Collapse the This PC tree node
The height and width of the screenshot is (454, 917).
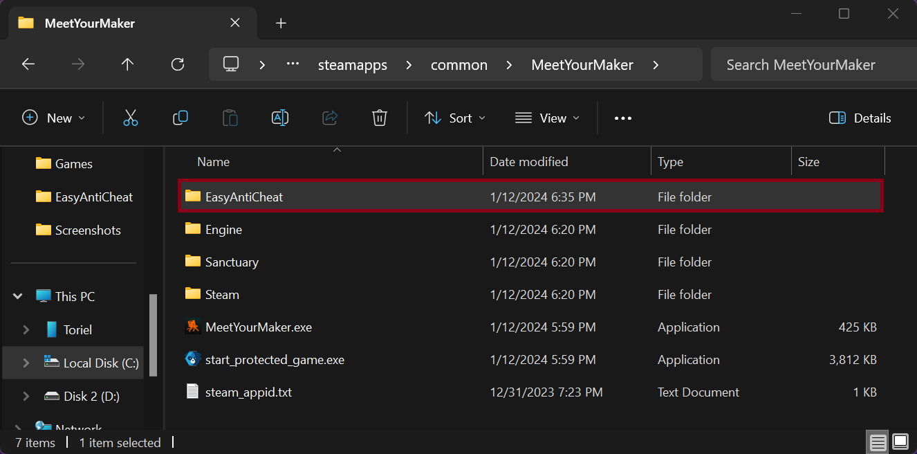tap(18, 296)
